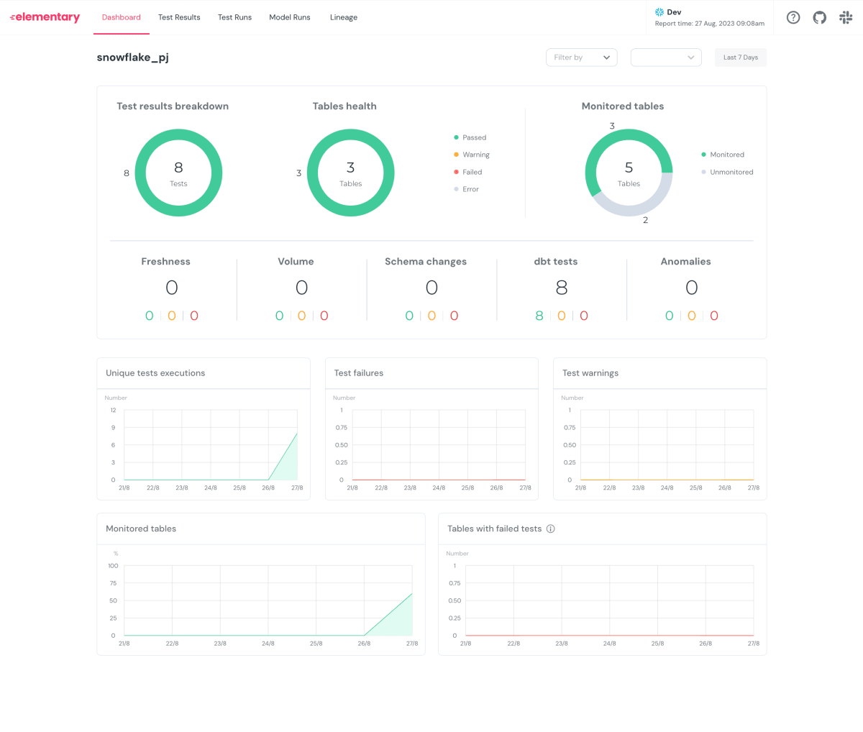Expand the Filter by dropdown

[582, 58]
